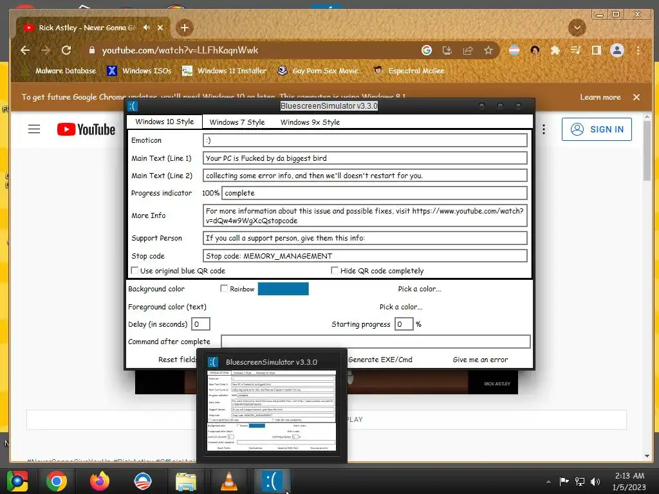Go back in Chrome browser
659x494 pixels.
click(x=25, y=50)
